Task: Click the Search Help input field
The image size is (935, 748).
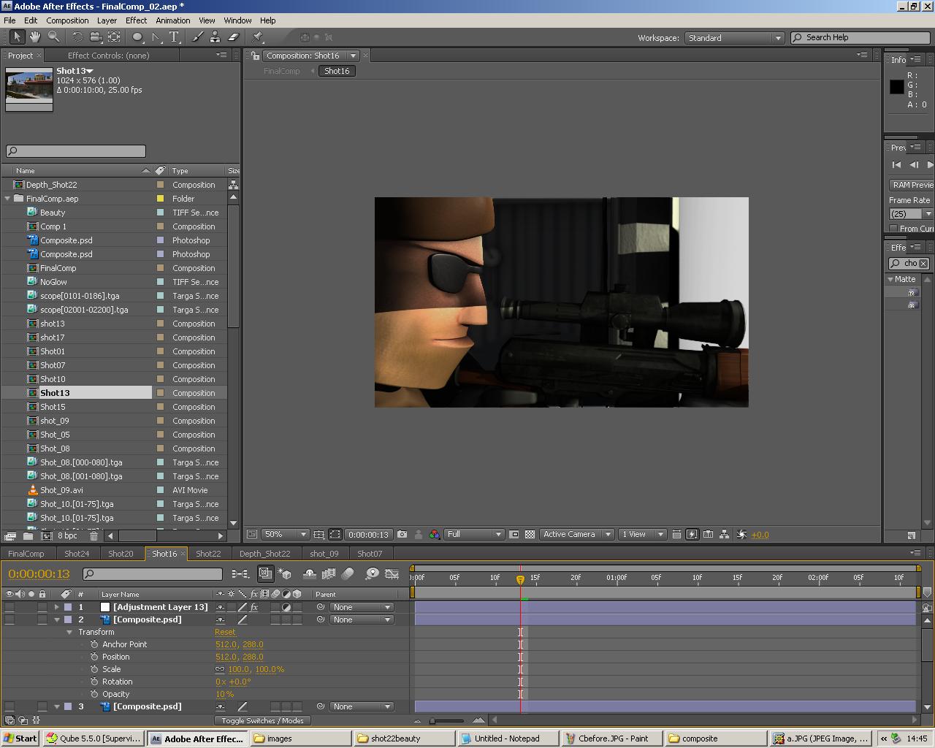Action: point(860,37)
